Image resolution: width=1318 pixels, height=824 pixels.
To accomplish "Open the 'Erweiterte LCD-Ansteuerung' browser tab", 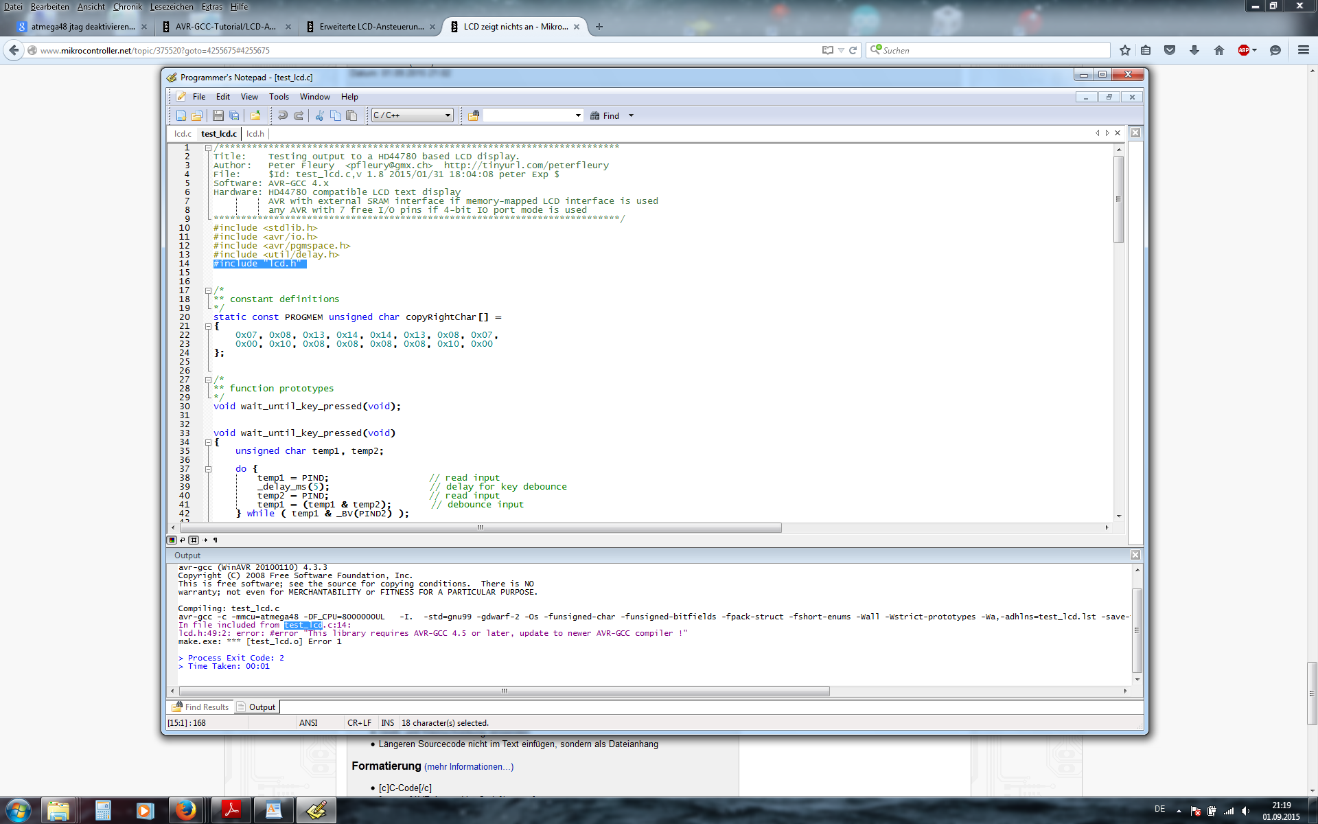I will pyautogui.click(x=371, y=27).
